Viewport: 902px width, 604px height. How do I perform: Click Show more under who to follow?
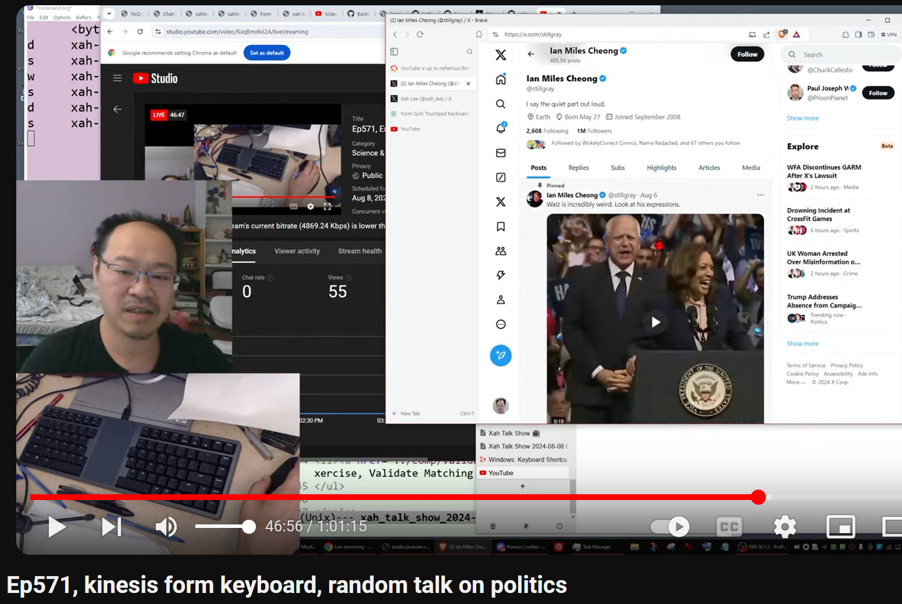(803, 118)
